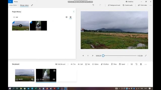The width and height of the screenshot is (161, 90).
Task: Step forward one frame in the preview
Action: [x=93, y=55]
